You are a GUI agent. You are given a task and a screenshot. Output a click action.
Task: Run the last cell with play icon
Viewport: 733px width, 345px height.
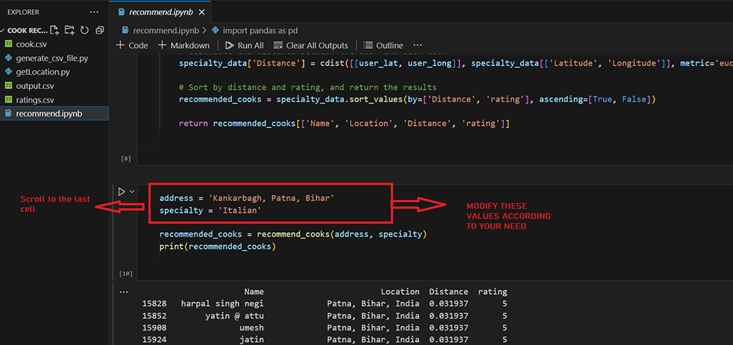pos(121,191)
